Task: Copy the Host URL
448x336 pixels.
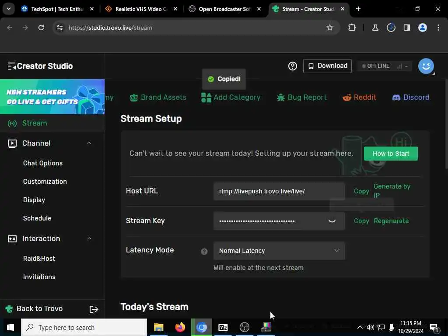Action: (x=361, y=191)
